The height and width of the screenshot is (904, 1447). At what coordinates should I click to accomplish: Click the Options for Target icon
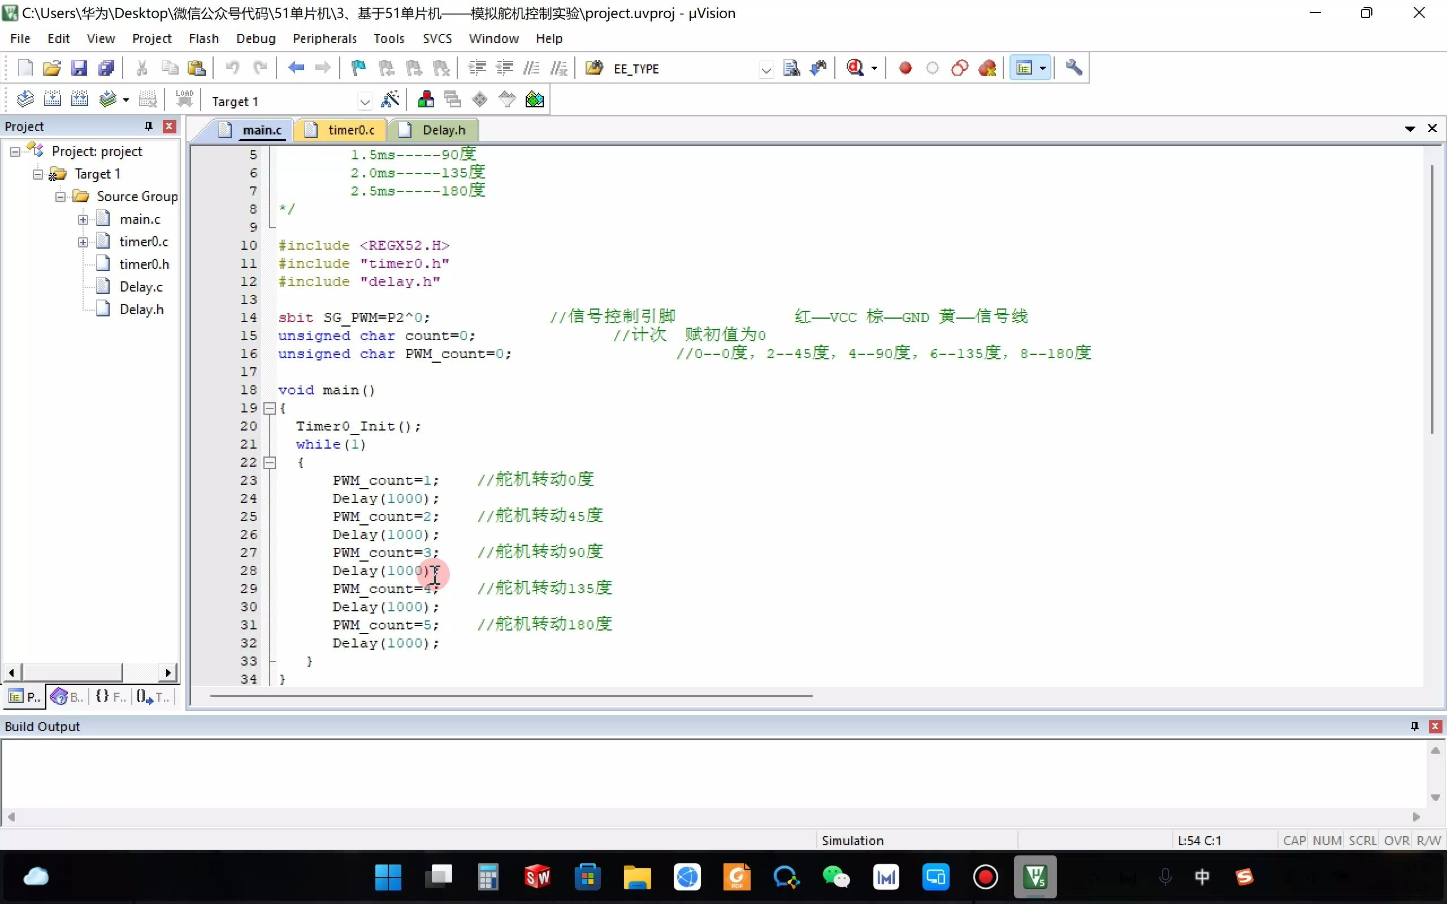pos(392,100)
